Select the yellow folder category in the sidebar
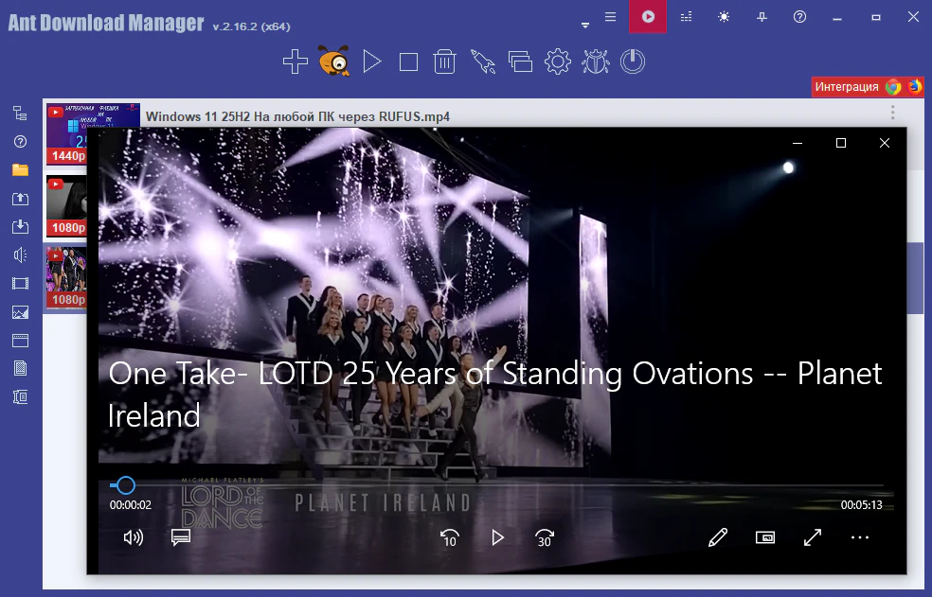Image resolution: width=932 pixels, height=597 pixels. point(20,170)
